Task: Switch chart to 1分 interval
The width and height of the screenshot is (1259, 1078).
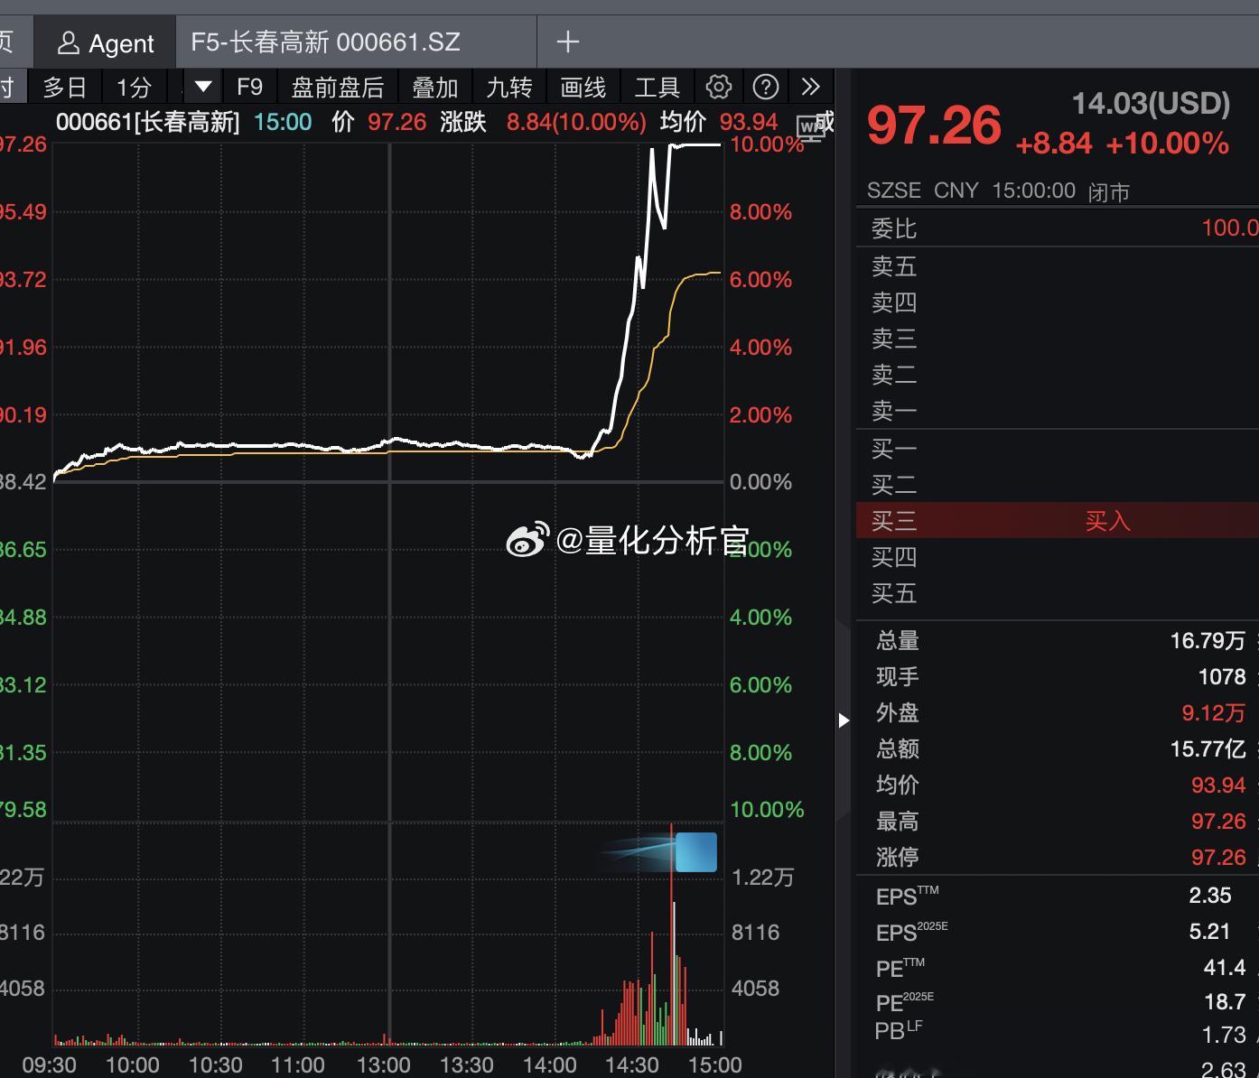Action: (x=134, y=87)
